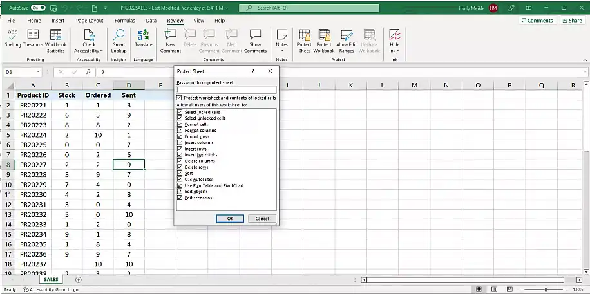
Task: Switch to the Data tab
Action: (x=151, y=21)
